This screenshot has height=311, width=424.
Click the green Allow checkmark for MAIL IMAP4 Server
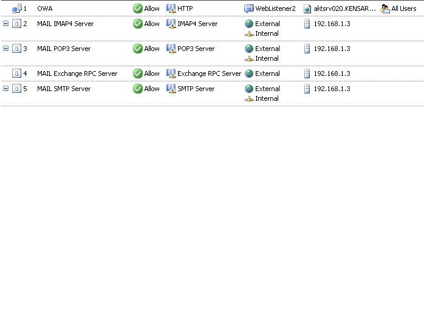pos(138,24)
